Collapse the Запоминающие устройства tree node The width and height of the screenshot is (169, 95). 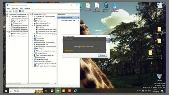(x=7, y=32)
